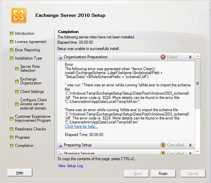Image resolution: width=211 pixels, height=183 pixels.
Task: Click the green square beside License Agreement
Action: [x=12, y=42]
